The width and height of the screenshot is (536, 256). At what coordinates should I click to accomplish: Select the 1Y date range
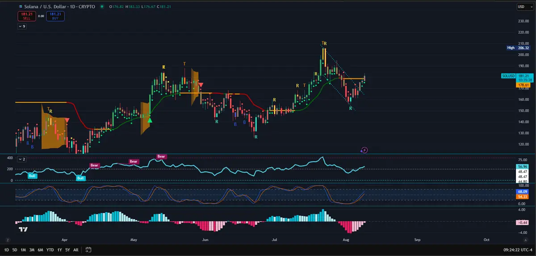click(59, 250)
